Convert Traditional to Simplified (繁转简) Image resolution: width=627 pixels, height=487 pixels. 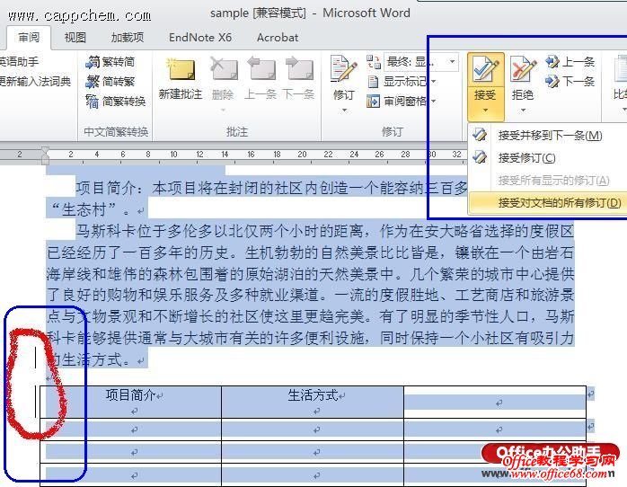pyautogui.click(x=110, y=62)
